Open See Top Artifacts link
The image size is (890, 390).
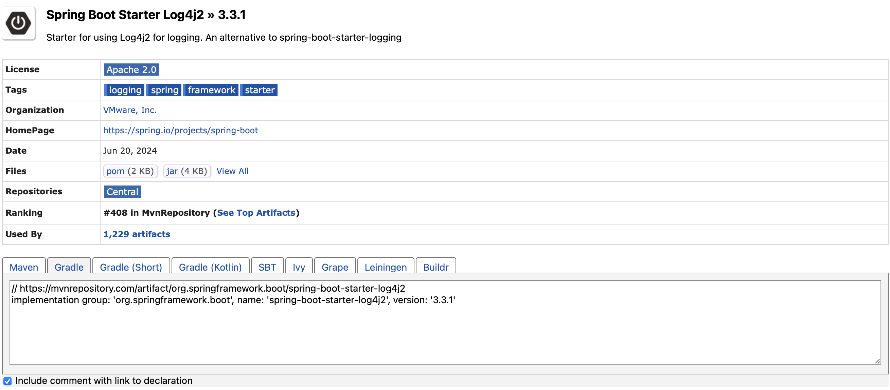point(256,213)
